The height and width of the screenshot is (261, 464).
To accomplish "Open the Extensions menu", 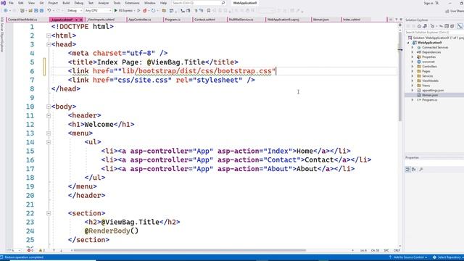I will [x=132, y=3].
